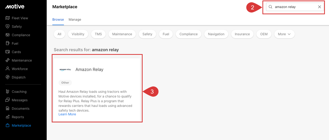The image size is (329, 140).
Task: Filter by Fuel category chip
Action: click(166, 34)
